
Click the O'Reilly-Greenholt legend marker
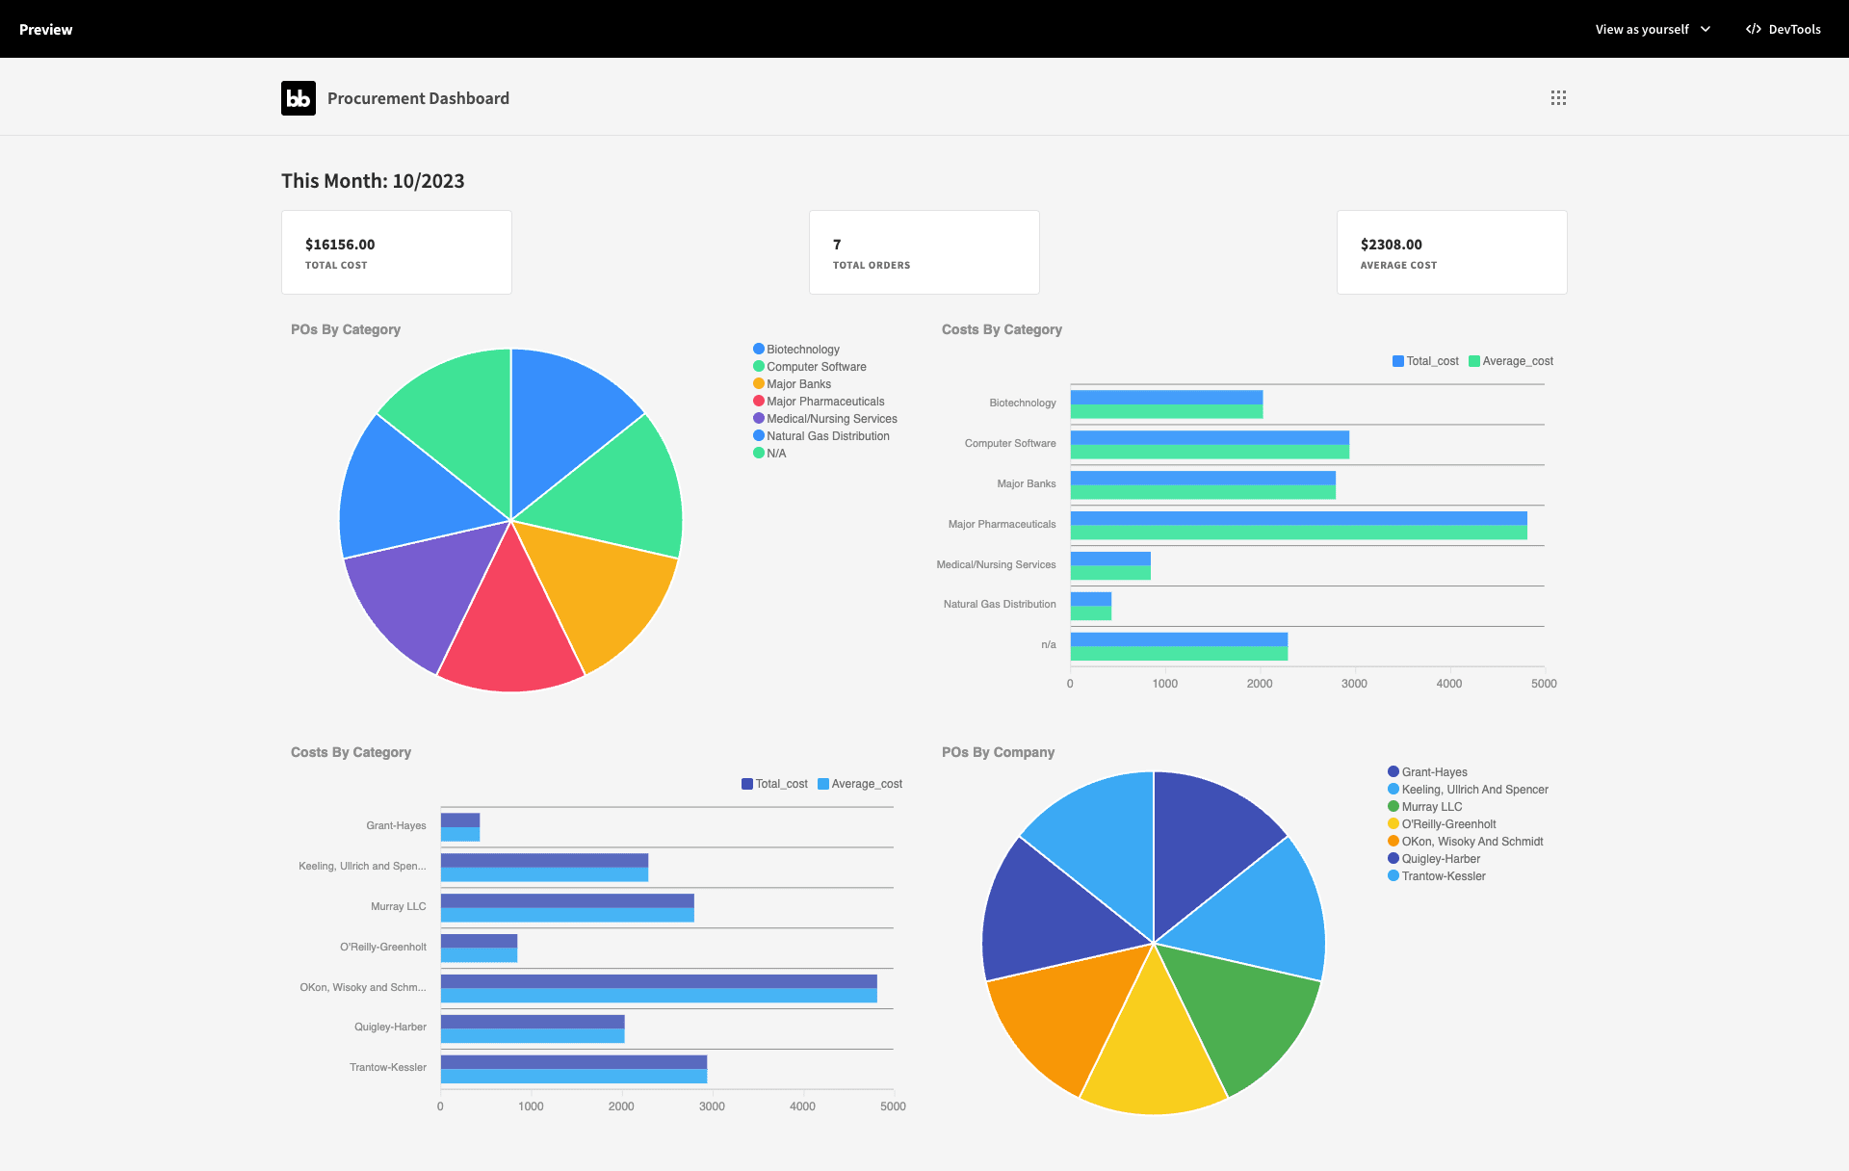point(1393,824)
